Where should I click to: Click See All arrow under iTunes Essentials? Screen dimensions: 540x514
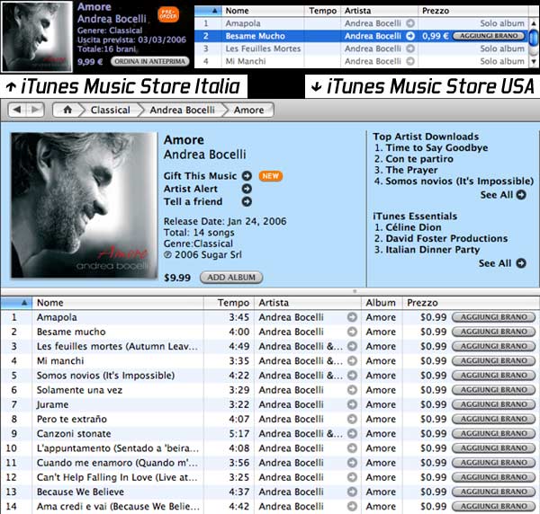[x=521, y=263]
